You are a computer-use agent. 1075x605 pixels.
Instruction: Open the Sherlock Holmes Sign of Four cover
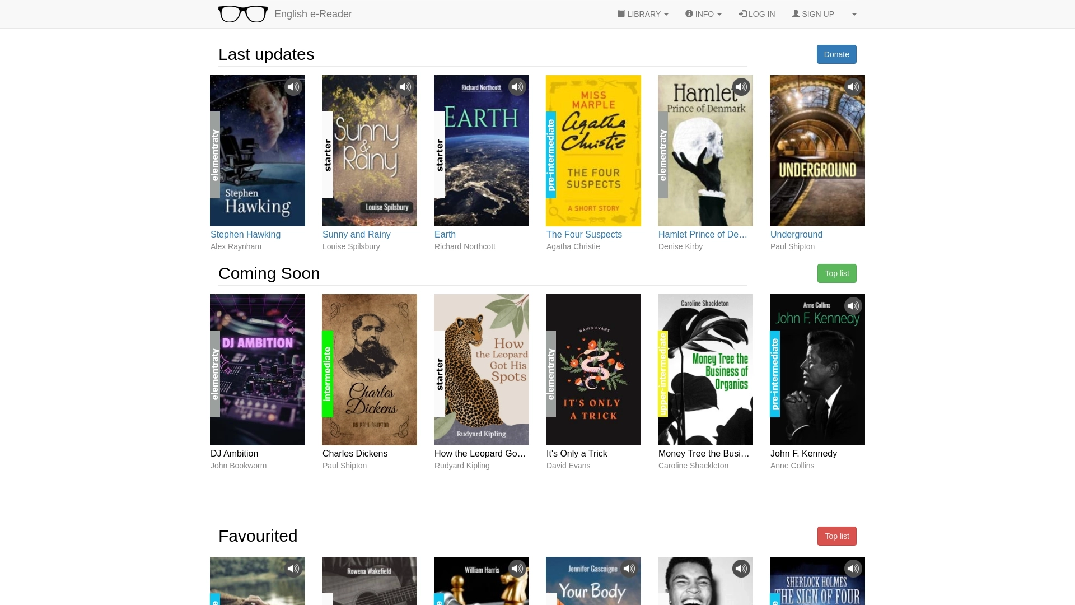(817, 581)
